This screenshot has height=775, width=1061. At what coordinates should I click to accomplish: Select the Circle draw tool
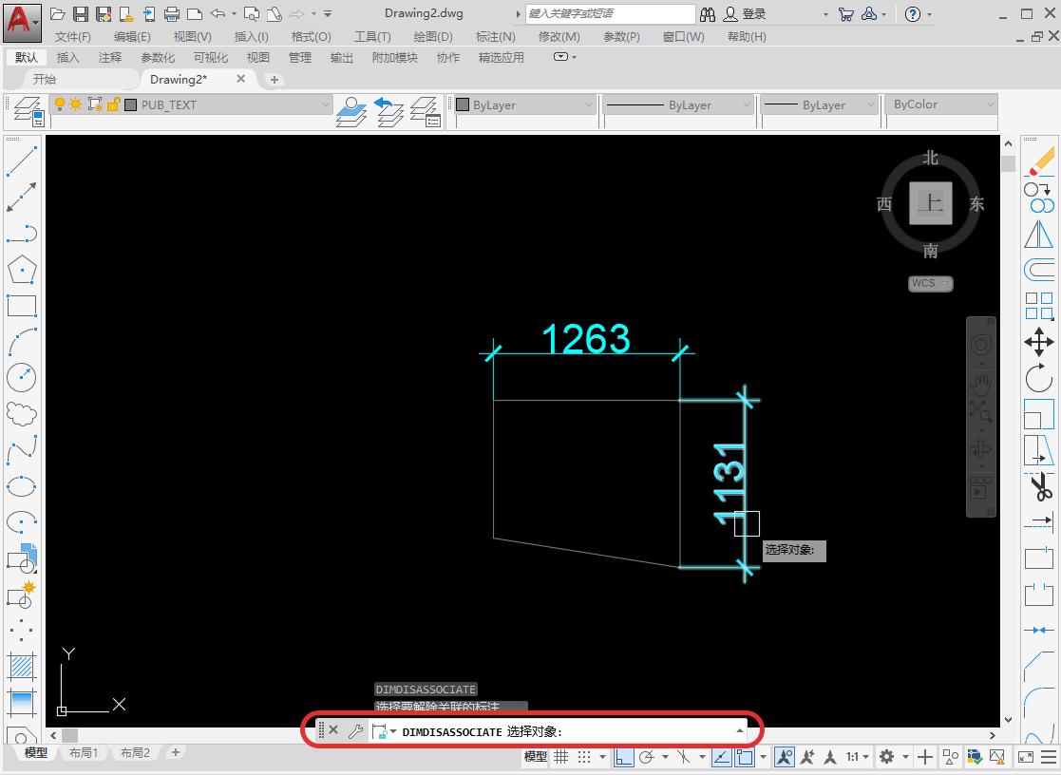click(21, 377)
